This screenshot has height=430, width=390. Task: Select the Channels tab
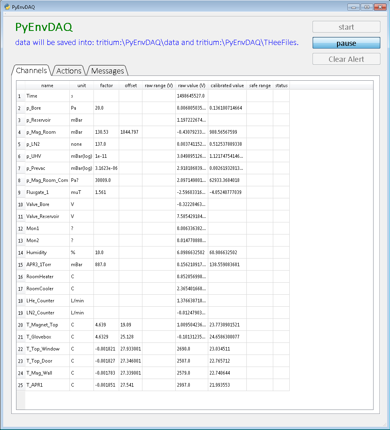point(31,71)
